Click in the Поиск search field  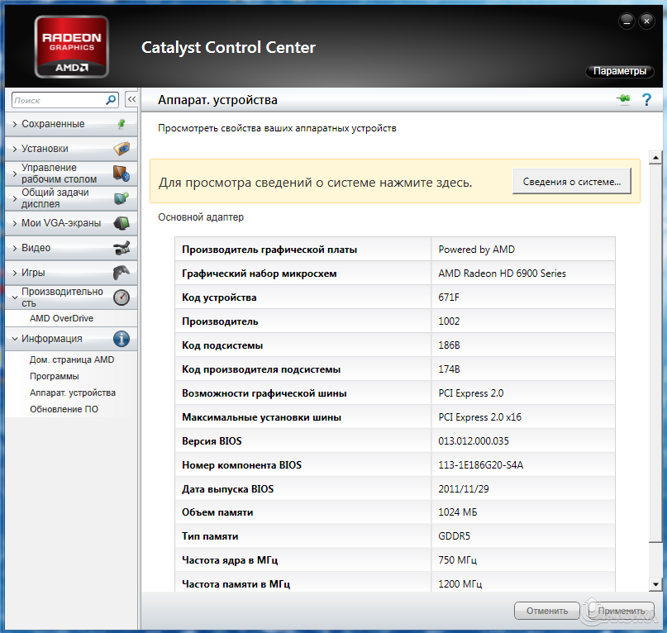(x=58, y=100)
